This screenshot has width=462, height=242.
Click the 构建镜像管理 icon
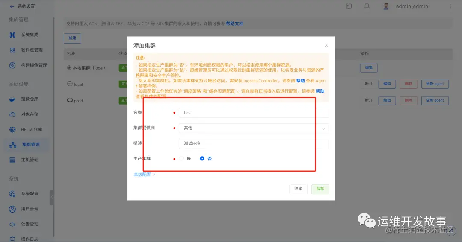tap(12, 65)
